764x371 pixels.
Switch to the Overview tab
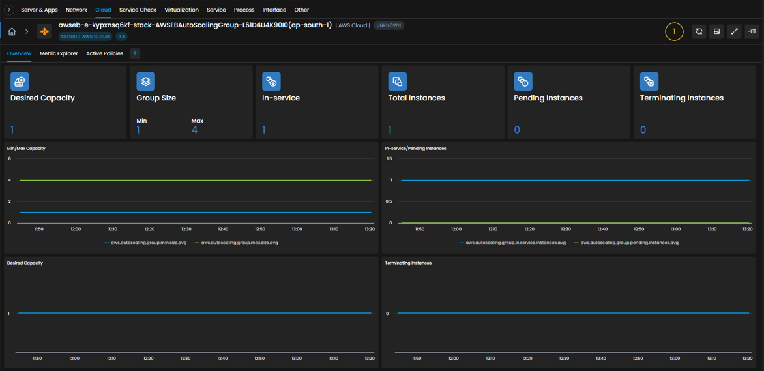[20, 53]
